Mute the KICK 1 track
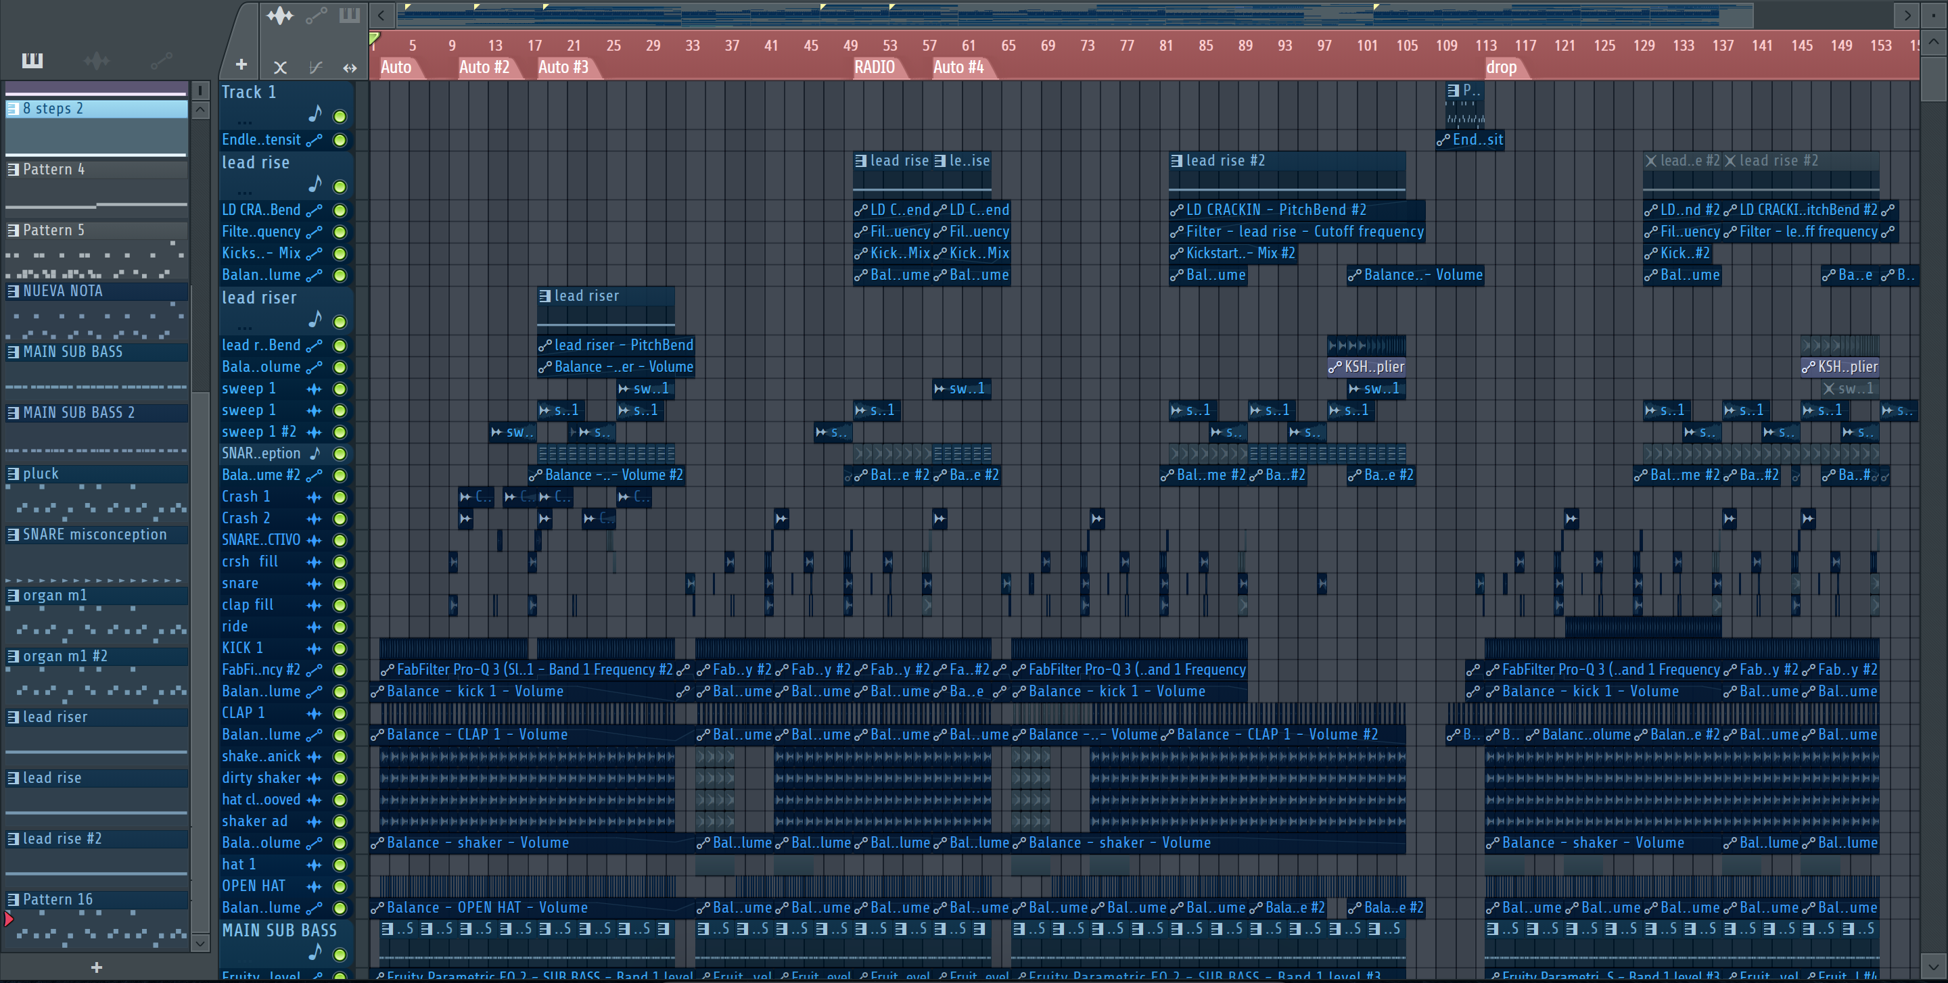Image resolution: width=1948 pixels, height=983 pixels. tap(340, 648)
